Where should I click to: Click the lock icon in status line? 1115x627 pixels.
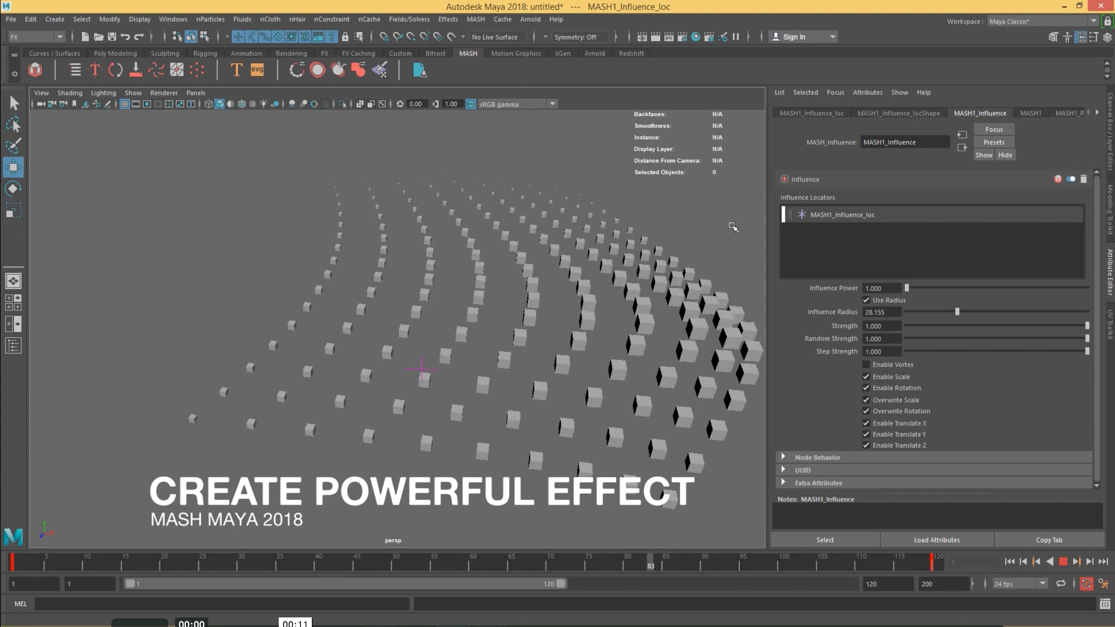[x=345, y=37]
